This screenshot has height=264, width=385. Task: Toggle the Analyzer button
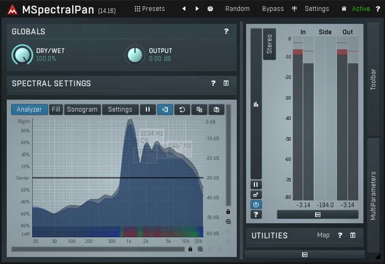29,109
